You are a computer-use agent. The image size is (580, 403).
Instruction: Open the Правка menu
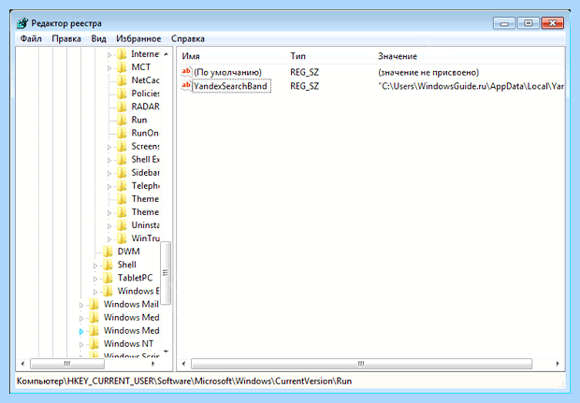[66, 39]
